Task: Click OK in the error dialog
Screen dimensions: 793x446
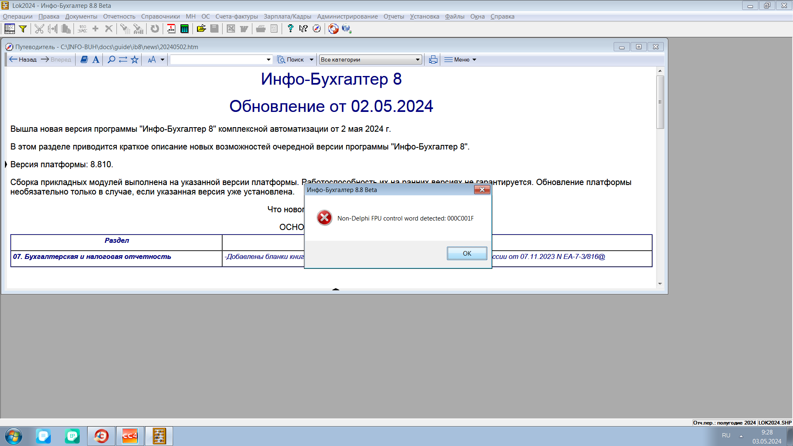Action: tap(467, 254)
